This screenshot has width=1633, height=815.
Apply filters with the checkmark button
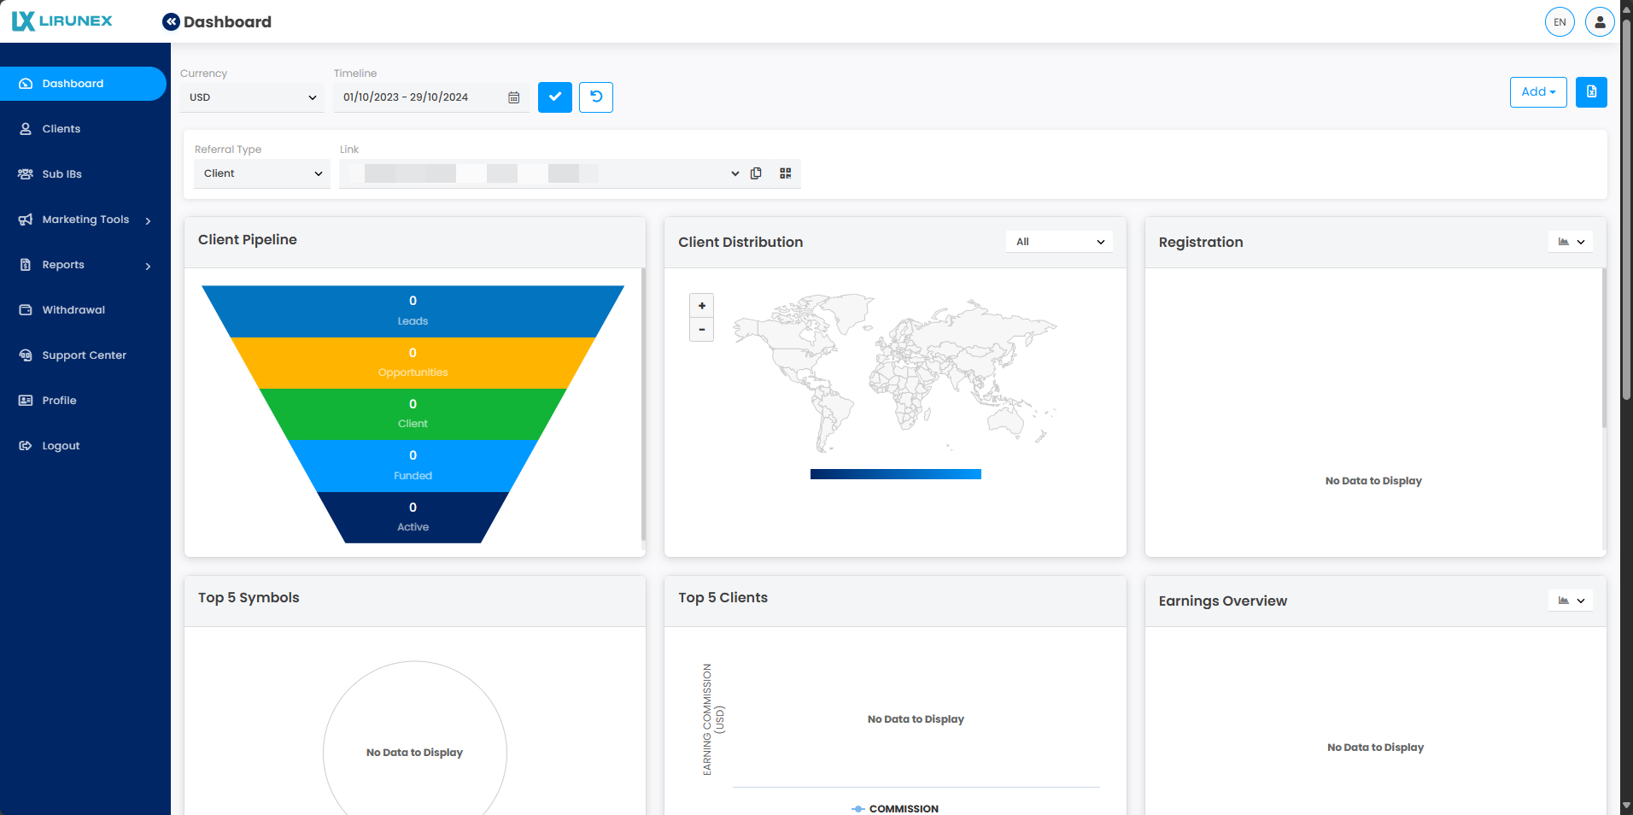point(555,97)
